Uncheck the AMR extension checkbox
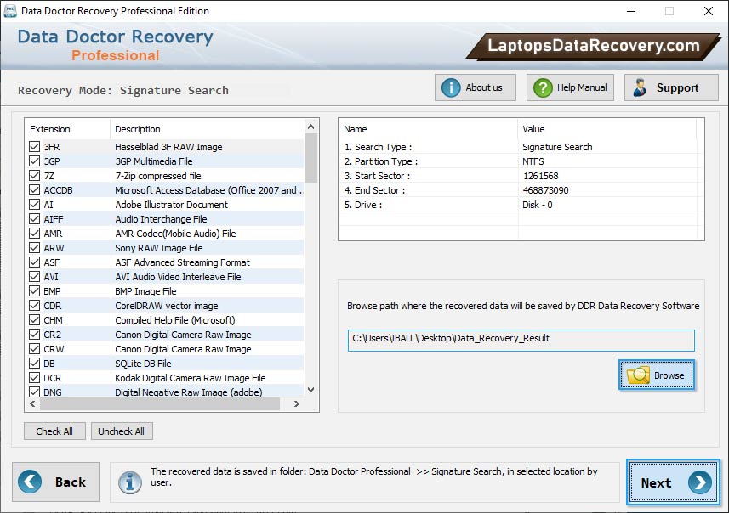This screenshot has height=513, width=729. click(x=34, y=233)
